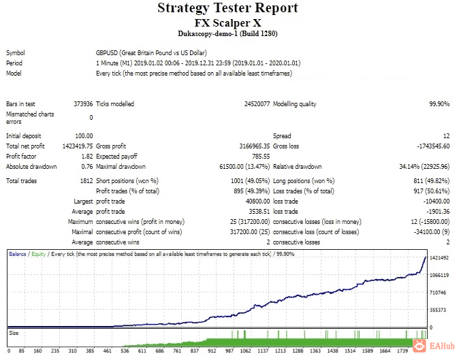
Task: Select the Profit trades value 895 (49.39%)
Action: 252,191
